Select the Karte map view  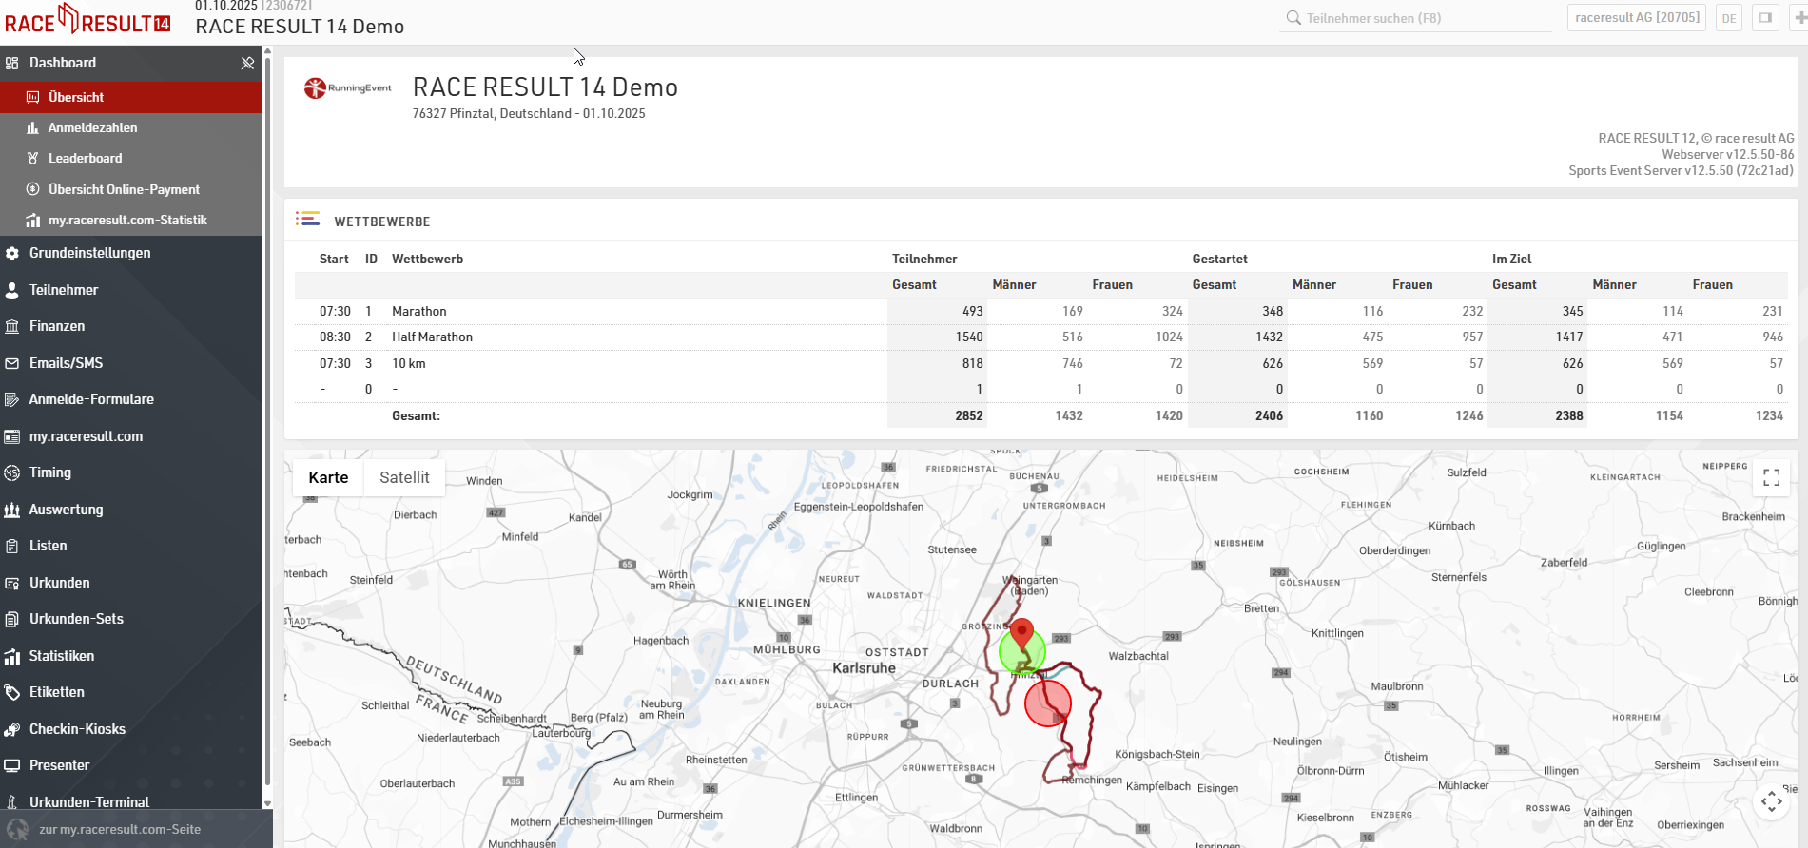(x=328, y=477)
